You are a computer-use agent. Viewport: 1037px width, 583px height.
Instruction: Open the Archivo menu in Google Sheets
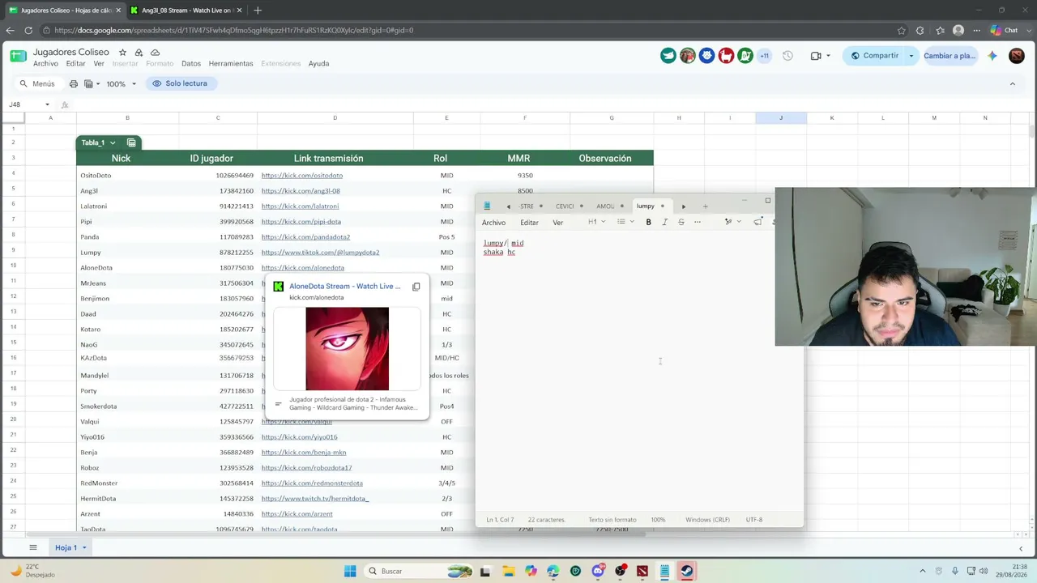[45, 63]
